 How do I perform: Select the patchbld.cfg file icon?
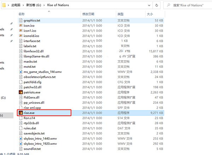[21, 82]
